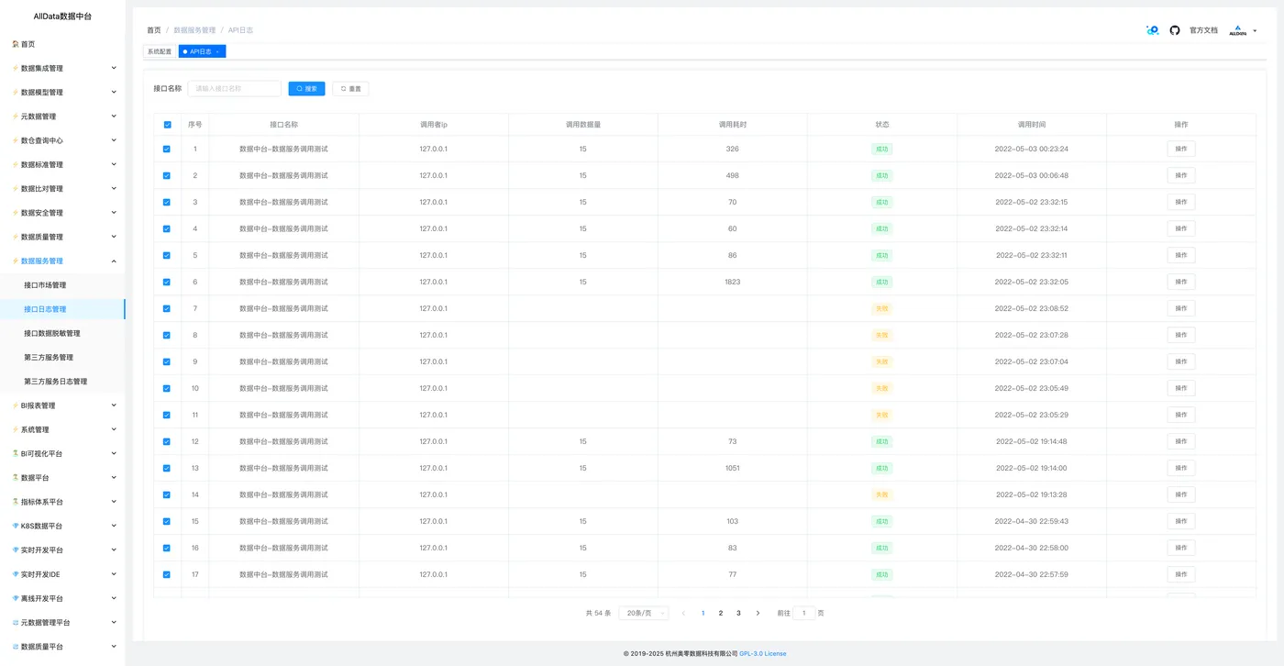The image size is (1284, 666).
Task: Click the 操作 button for row 2
Action: click(x=1181, y=175)
